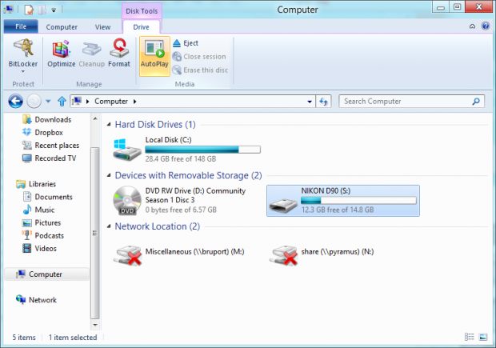Select Miscellaneous (\\bruport) (M:) network drive icon
This screenshot has width=496, height=348.
[x=127, y=255]
